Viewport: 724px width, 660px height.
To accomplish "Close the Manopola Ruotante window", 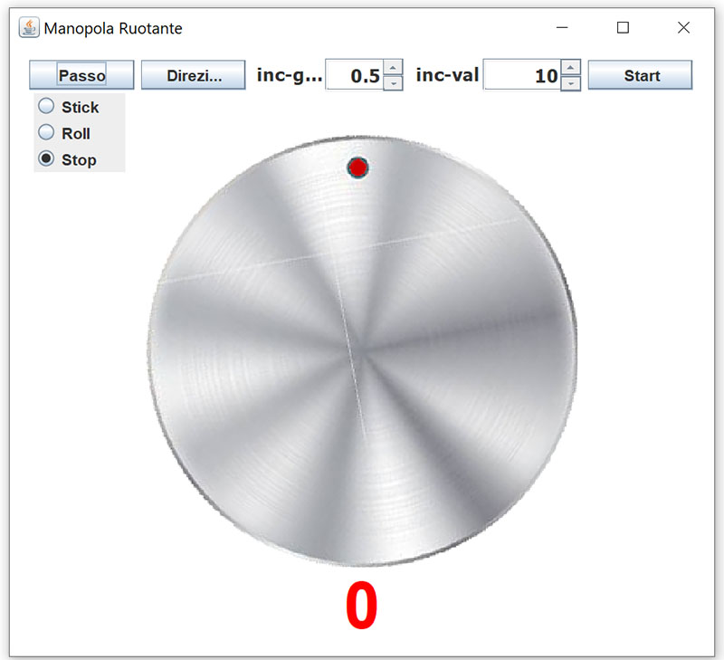I will coord(684,28).
